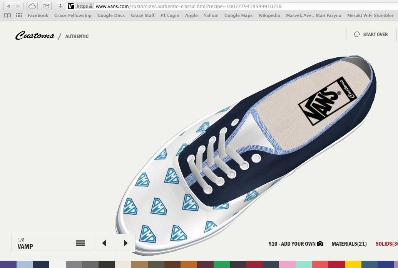The width and height of the screenshot is (398, 268).
Task: Pick the orange color swatch
Action: [189, 264]
